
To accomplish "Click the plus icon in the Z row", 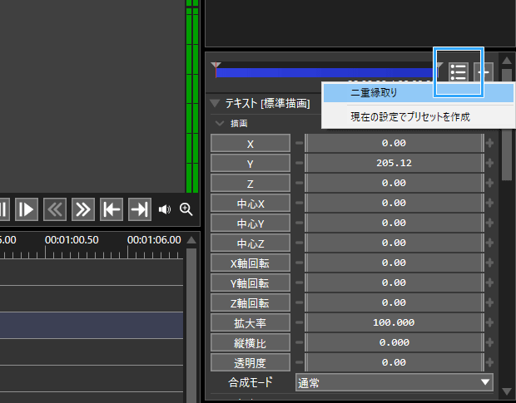I will coord(489,183).
